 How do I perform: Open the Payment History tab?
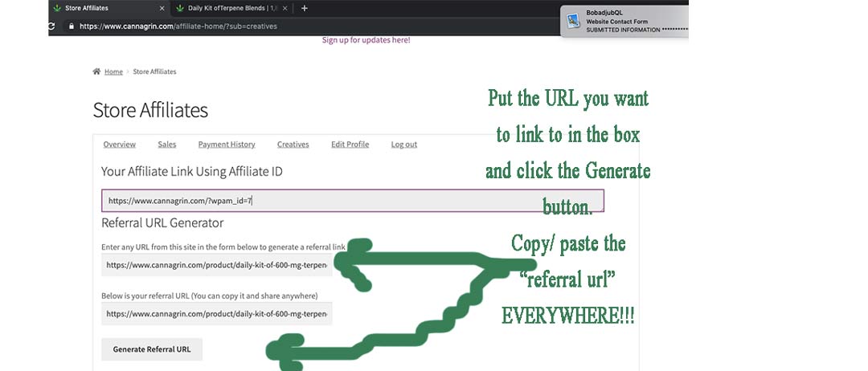(x=227, y=145)
